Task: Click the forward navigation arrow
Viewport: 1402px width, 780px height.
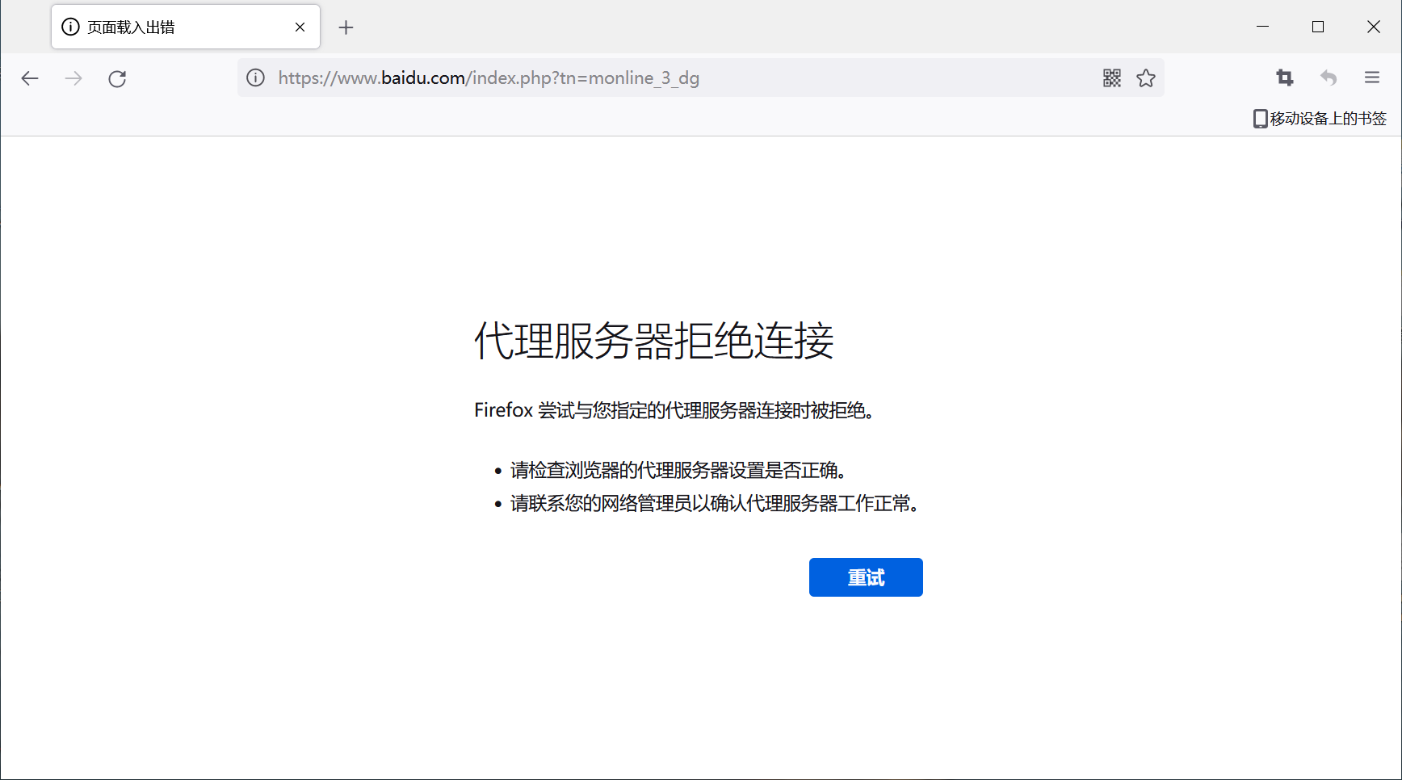Action: pyautogui.click(x=73, y=78)
